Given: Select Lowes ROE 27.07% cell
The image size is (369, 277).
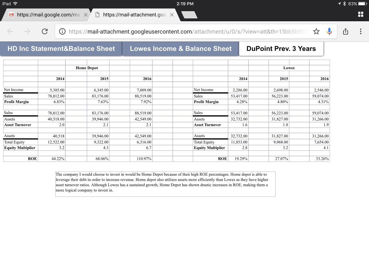Looking at the screenshot, I should [279, 159].
